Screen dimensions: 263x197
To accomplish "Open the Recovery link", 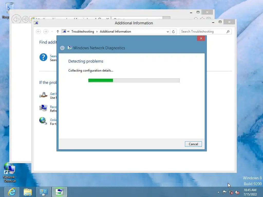I will click(x=53, y=107).
